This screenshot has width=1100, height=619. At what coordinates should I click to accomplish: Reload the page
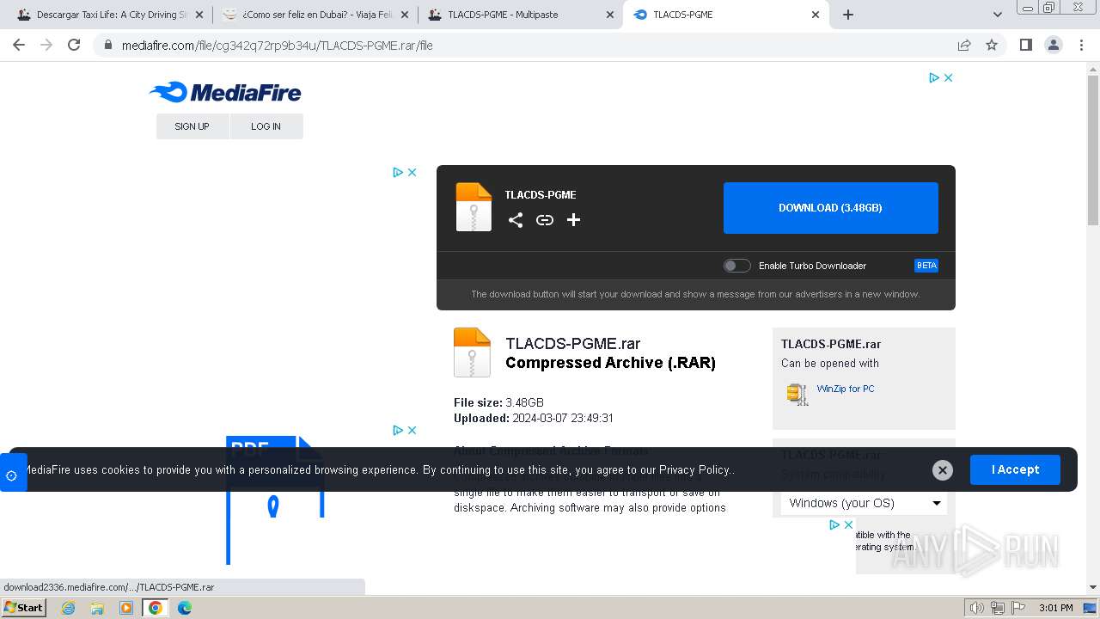point(74,45)
